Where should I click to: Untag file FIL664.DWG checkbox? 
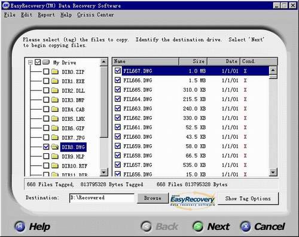coord(118,99)
